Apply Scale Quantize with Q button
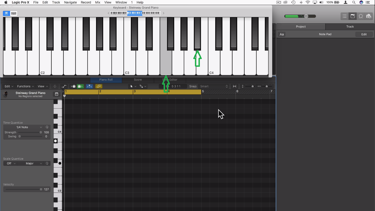The image size is (375, 211). 47,163
